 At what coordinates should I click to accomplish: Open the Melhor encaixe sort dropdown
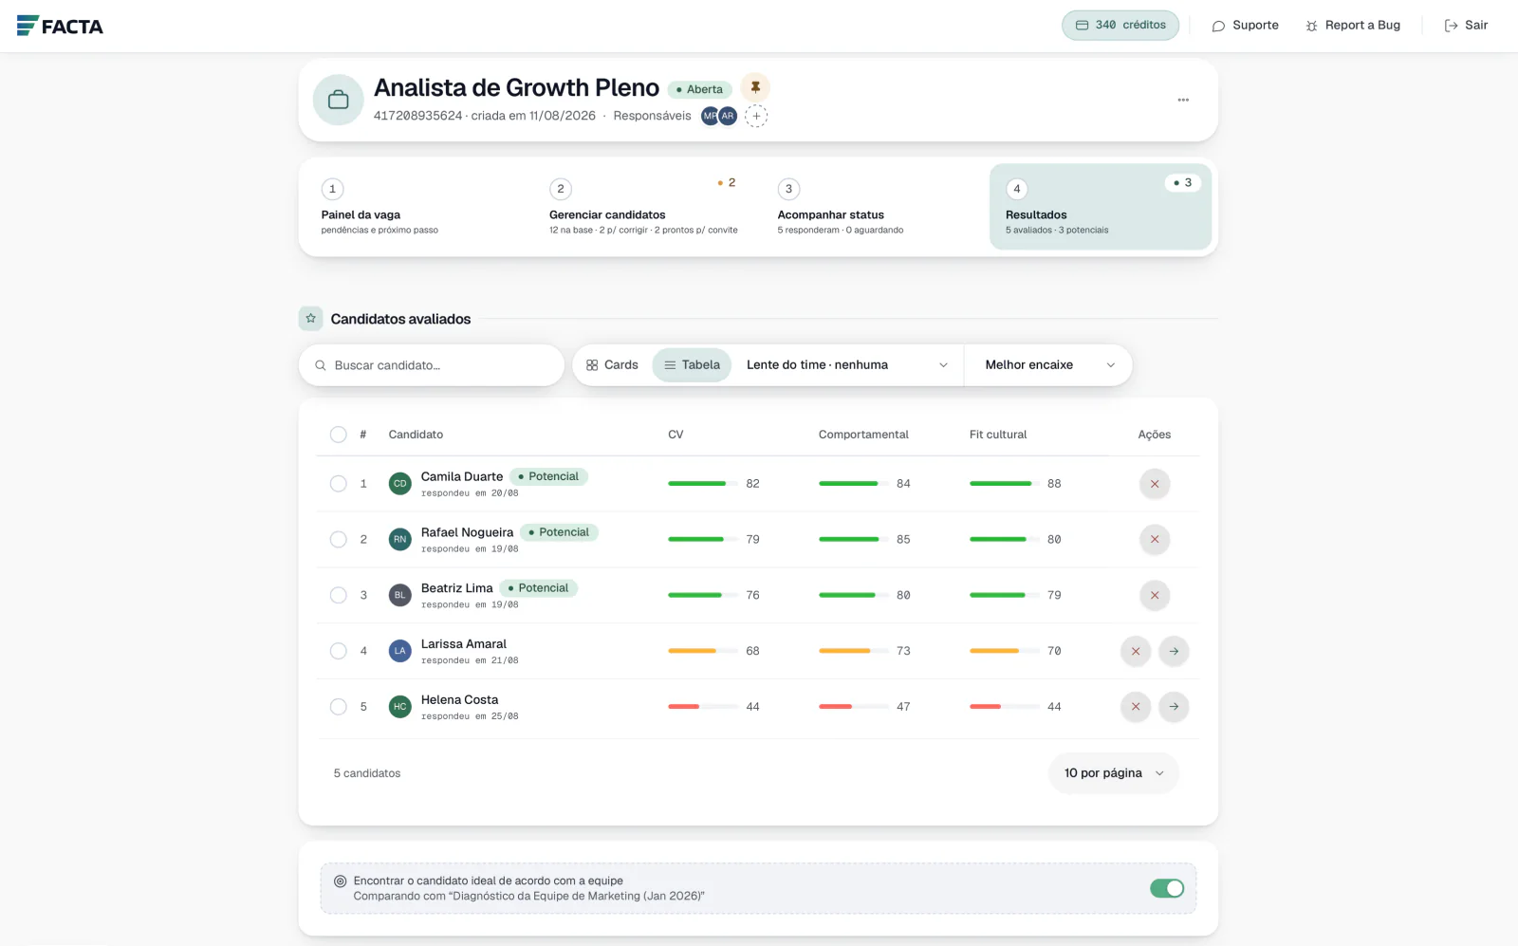(1048, 365)
